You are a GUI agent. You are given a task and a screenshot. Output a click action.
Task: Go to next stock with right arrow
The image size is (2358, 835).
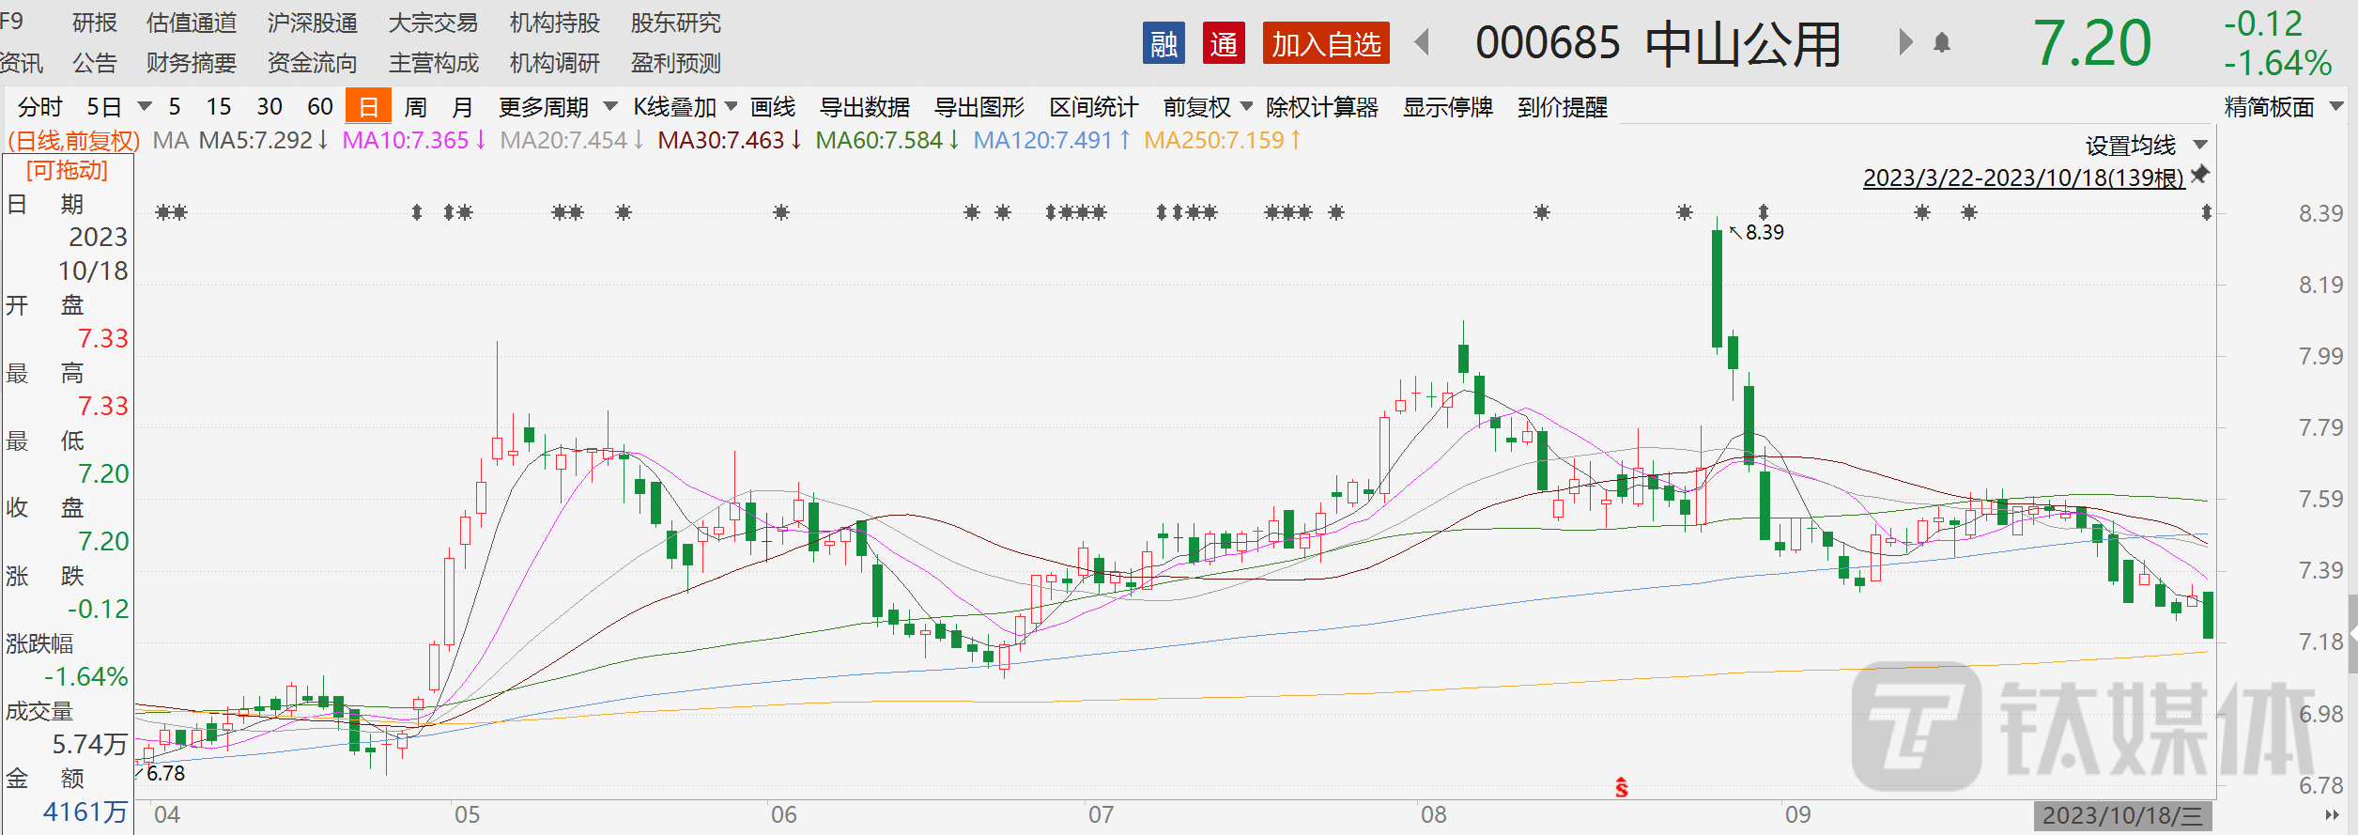click(1904, 42)
